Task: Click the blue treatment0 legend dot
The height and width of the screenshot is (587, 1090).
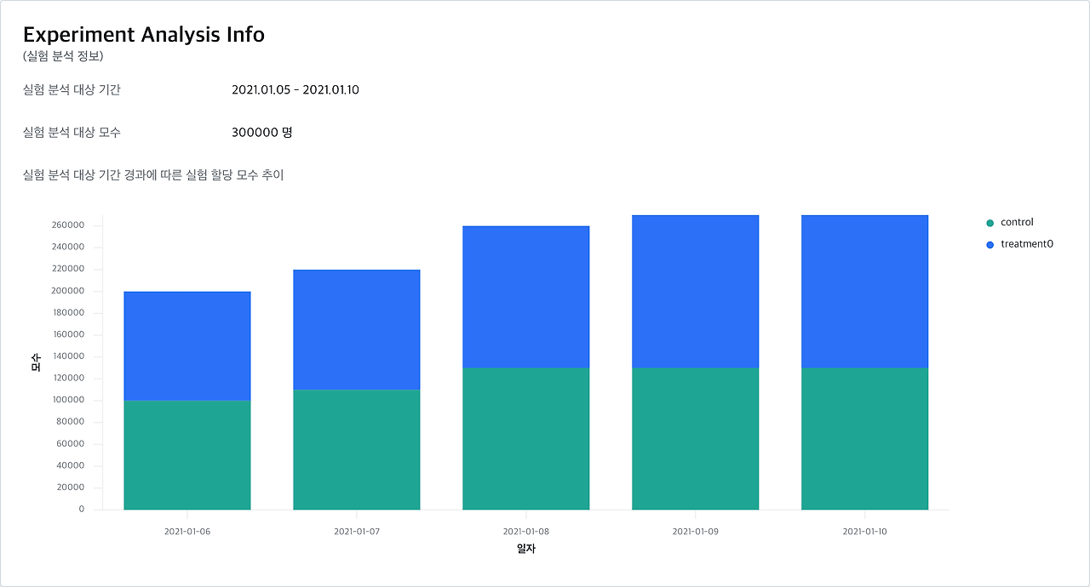Action: tap(990, 245)
